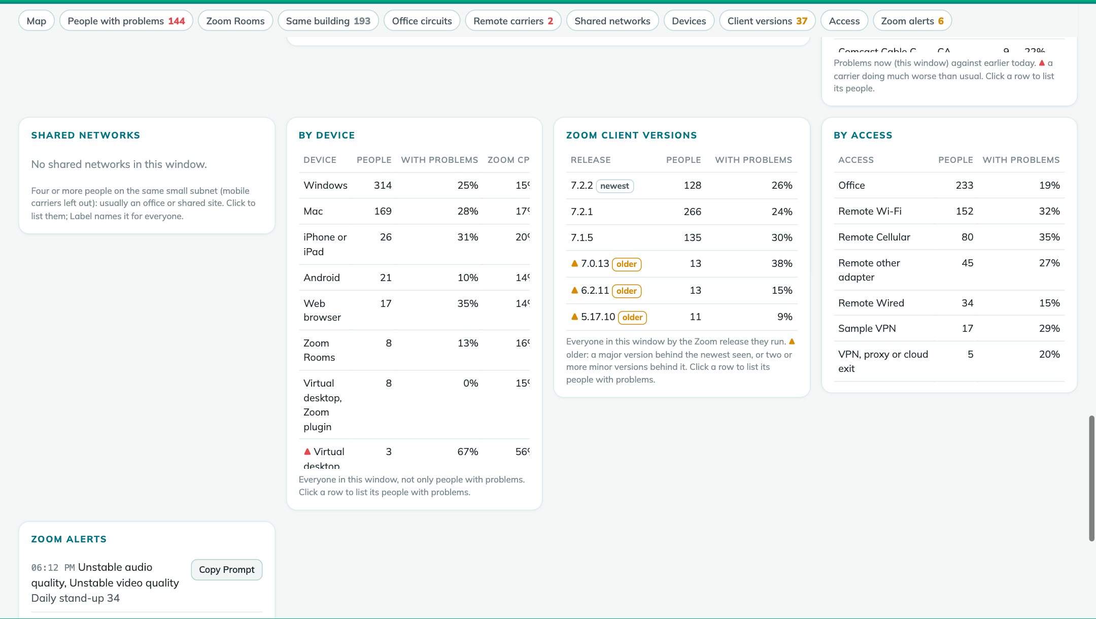The image size is (1096, 619).
Task: Jump to Shared networks section
Action: [612, 21]
